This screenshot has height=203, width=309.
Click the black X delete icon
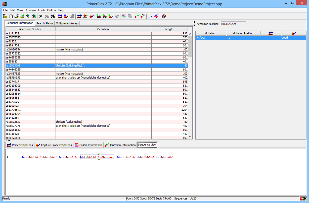coord(41,16)
